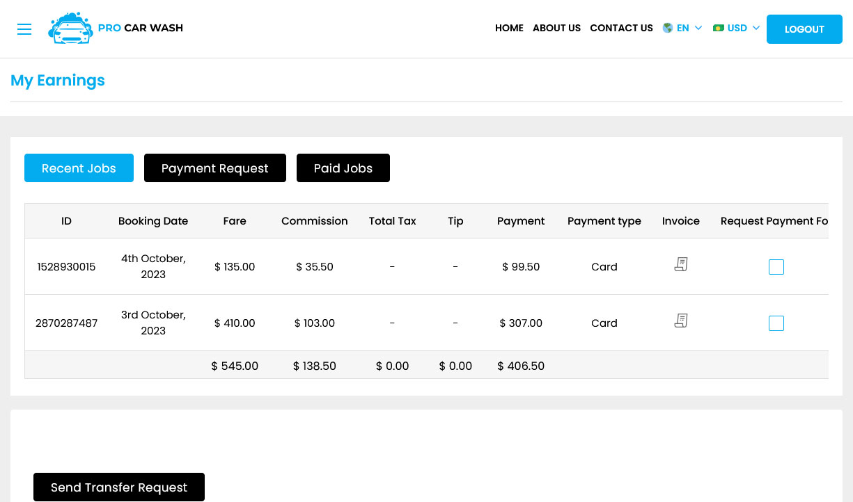The width and height of the screenshot is (853, 502).
Task: Click Card payment type for job 1528930015
Action: (x=604, y=267)
